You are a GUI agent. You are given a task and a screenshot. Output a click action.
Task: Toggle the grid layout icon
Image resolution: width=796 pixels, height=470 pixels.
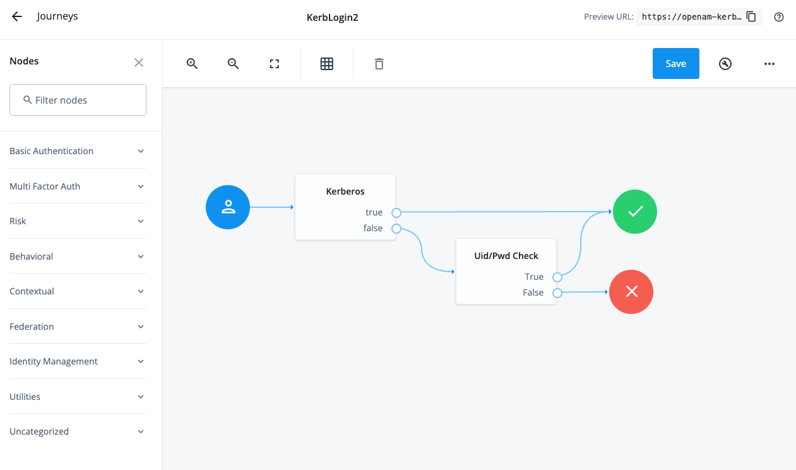coord(327,64)
